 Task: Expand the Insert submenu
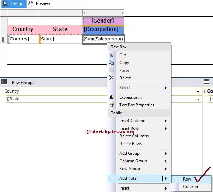(x=139, y=188)
